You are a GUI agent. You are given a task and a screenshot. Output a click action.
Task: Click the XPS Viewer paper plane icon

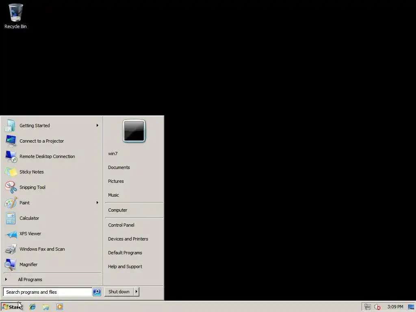[11, 234]
